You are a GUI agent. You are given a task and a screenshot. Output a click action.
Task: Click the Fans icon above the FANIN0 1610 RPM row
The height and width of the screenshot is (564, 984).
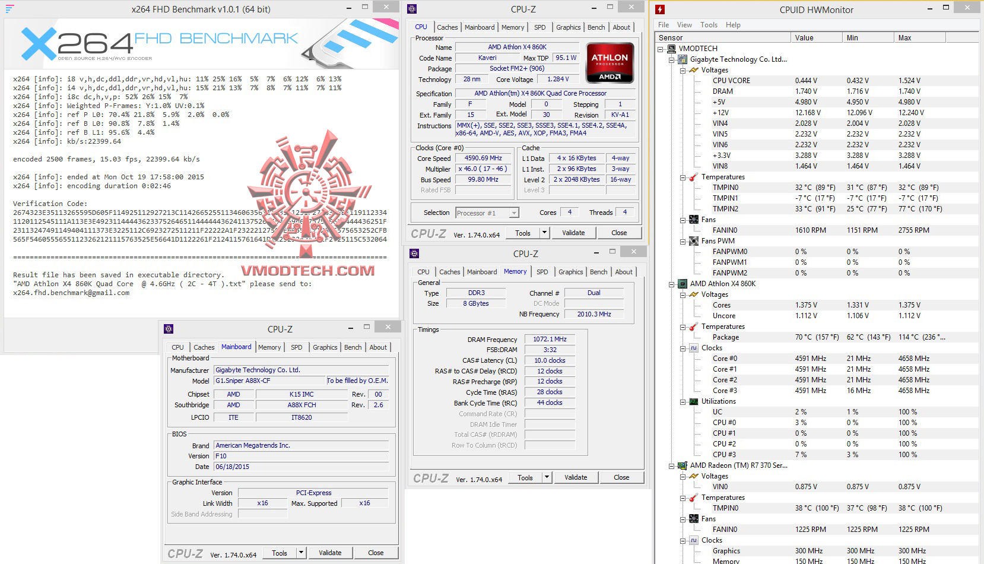point(694,220)
